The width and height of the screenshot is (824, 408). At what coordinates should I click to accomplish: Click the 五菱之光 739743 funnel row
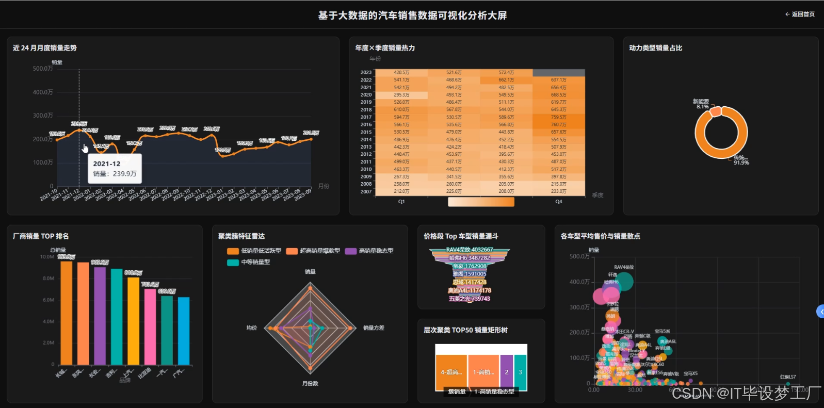470,299
